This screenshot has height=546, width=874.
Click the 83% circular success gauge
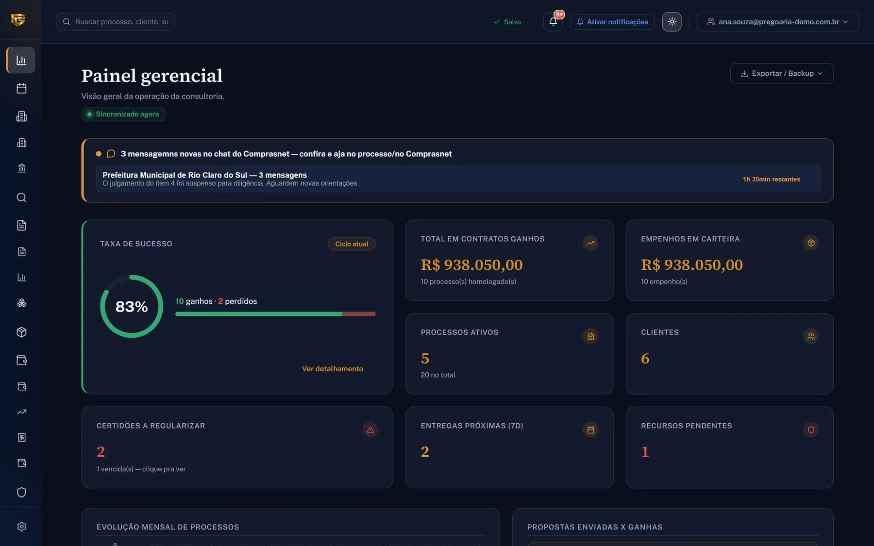[x=132, y=306]
